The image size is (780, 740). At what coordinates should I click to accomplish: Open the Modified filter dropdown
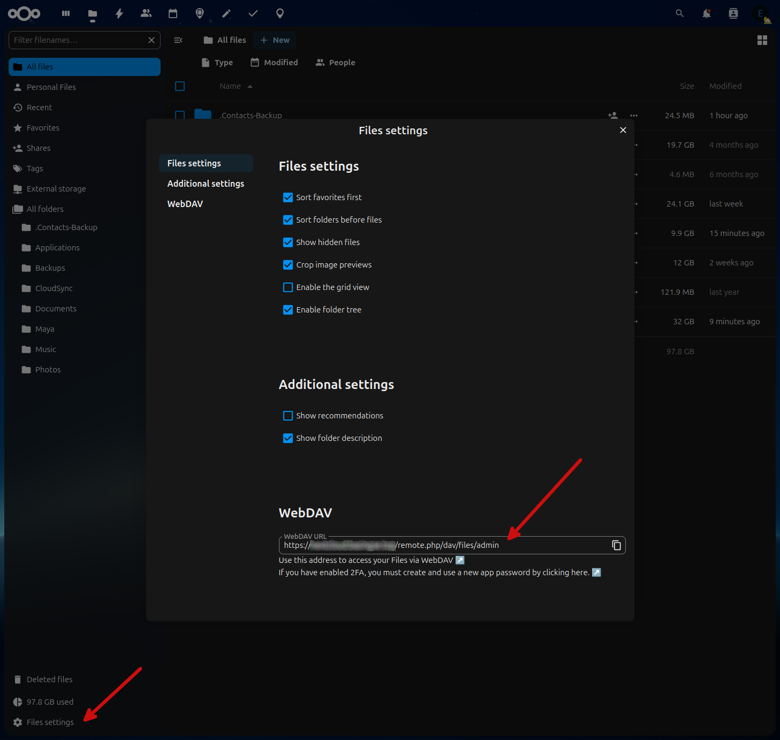click(x=274, y=63)
